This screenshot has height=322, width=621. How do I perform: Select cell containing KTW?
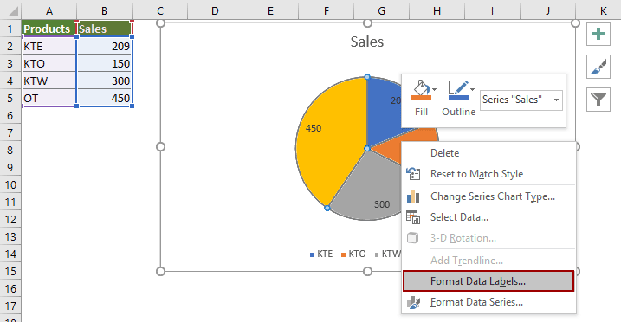click(x=49, y=81)
